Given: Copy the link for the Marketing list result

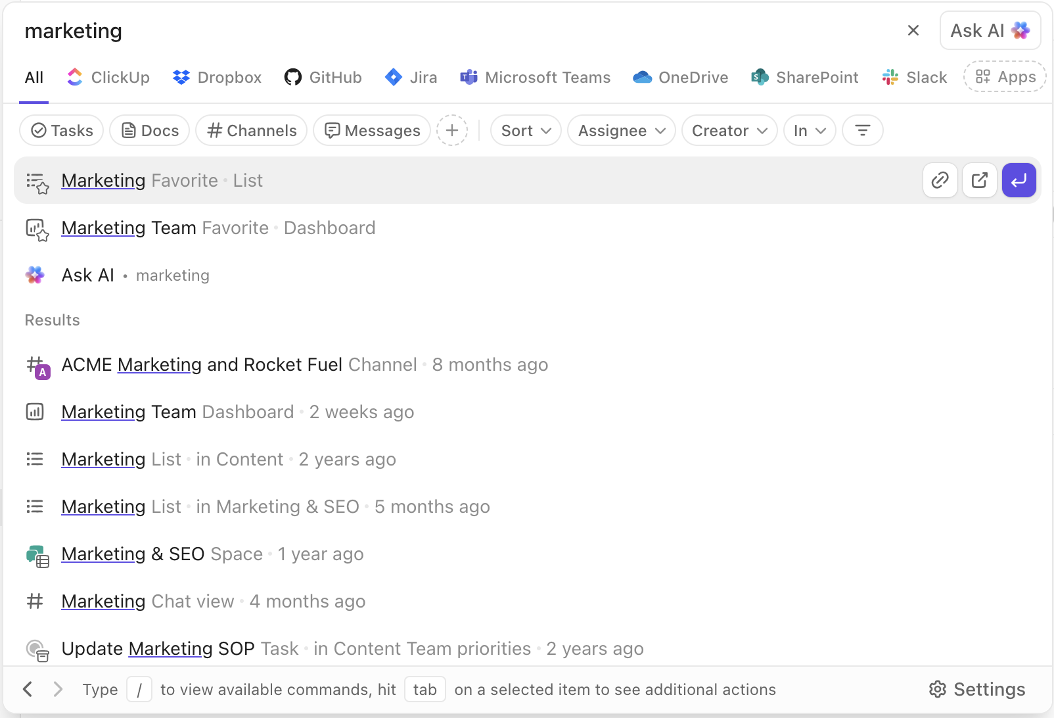Looking at the screenshot, I should [x=940, y=180].
